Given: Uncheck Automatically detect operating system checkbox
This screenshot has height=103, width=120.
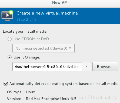Looking at the screenshot, I should click(x=6, y=84).
